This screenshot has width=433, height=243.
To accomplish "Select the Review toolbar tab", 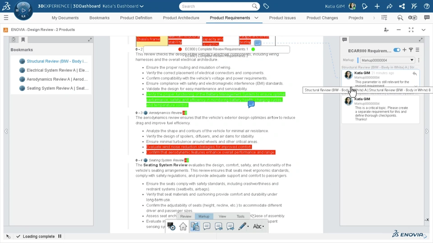I will tap(186, 216).
